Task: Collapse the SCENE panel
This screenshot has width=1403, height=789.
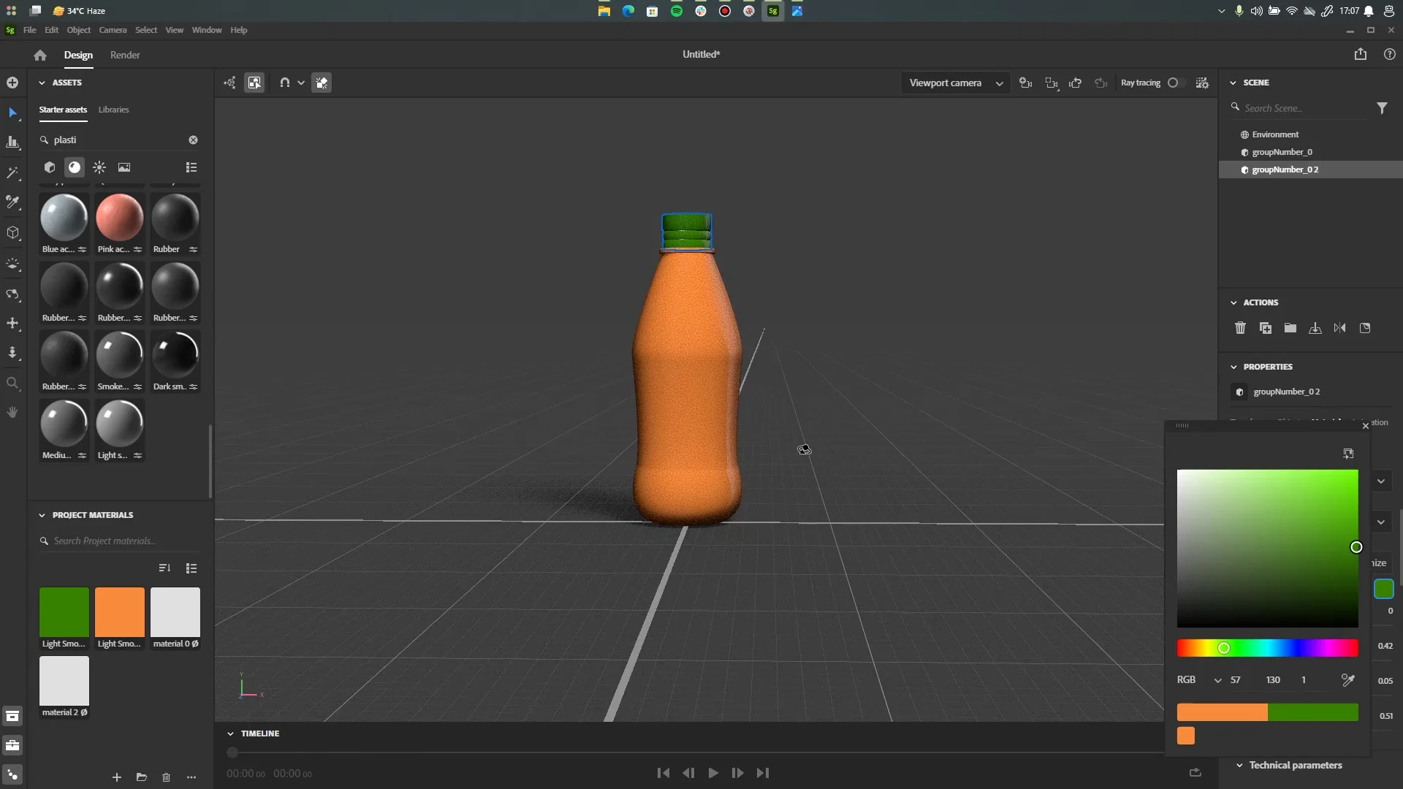Action: click(x=1233, y=83)
